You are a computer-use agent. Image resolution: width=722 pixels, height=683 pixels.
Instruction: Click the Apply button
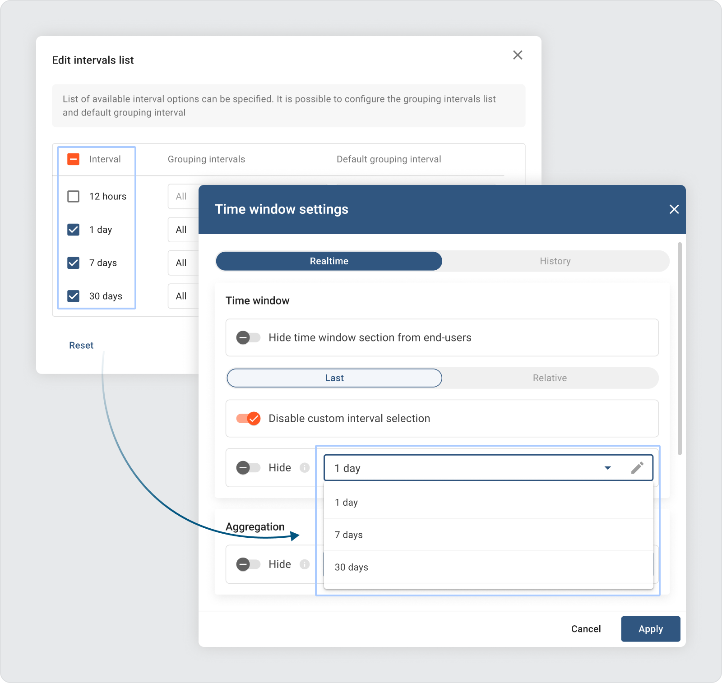[650, 629]
